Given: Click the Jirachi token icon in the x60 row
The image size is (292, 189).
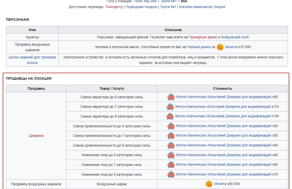Looking at the screenshot, I should tap(171, 165).
